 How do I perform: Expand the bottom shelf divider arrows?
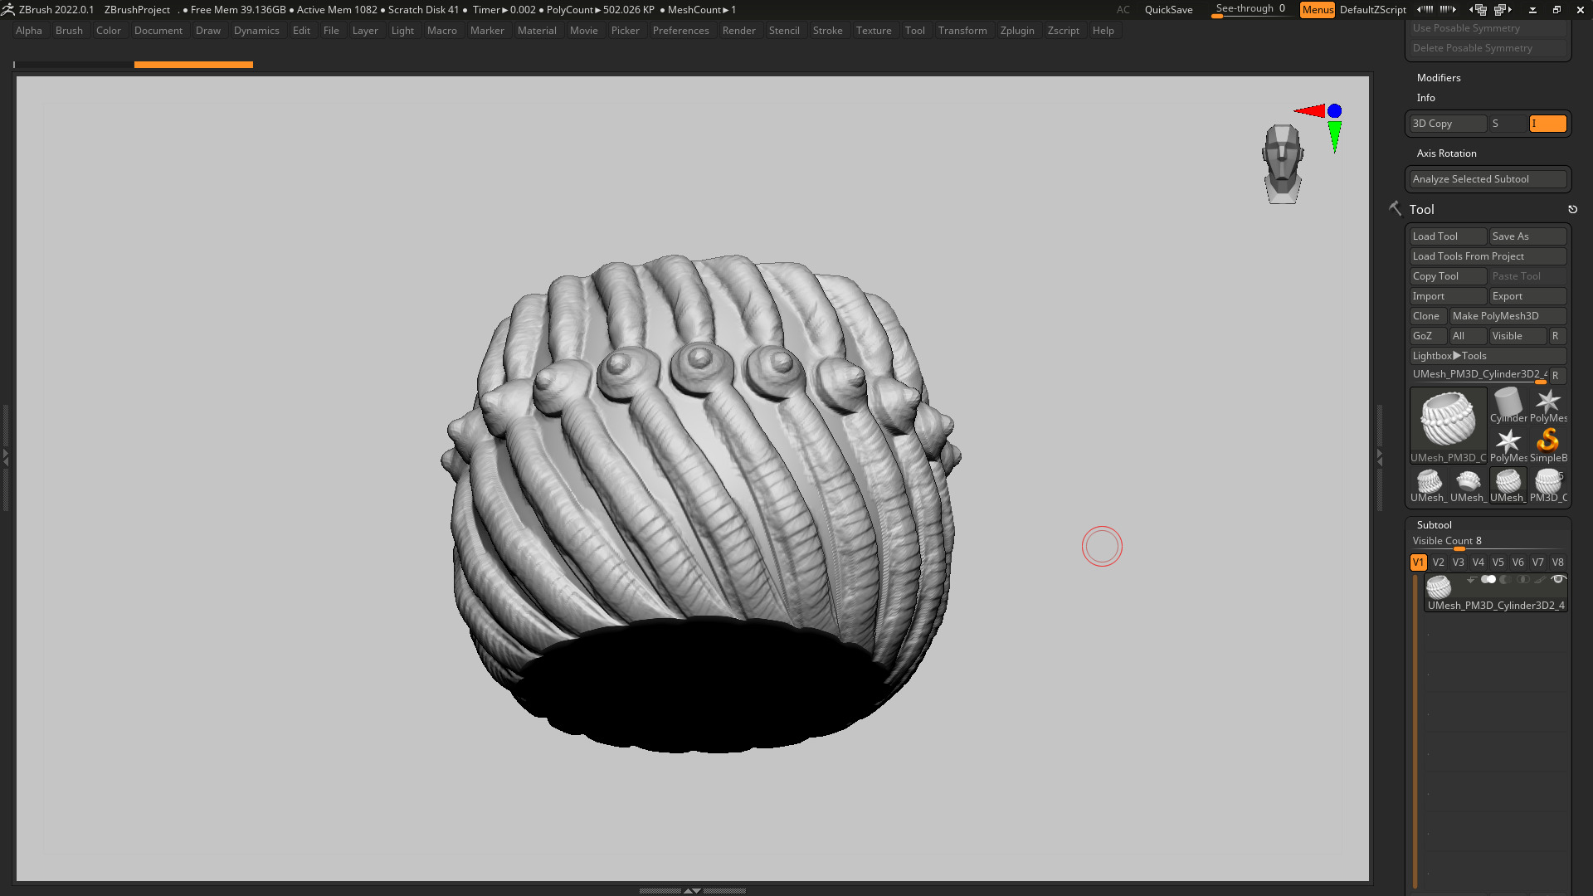point(692,890)
